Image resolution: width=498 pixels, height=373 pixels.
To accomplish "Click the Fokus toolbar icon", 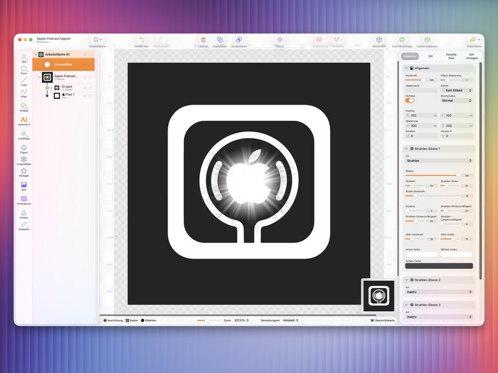I will (280, 40).
